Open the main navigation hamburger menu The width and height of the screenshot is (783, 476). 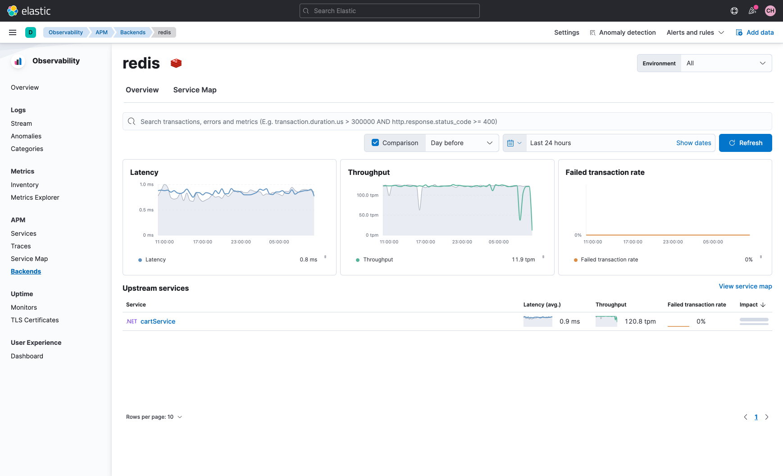coord(13,32)
